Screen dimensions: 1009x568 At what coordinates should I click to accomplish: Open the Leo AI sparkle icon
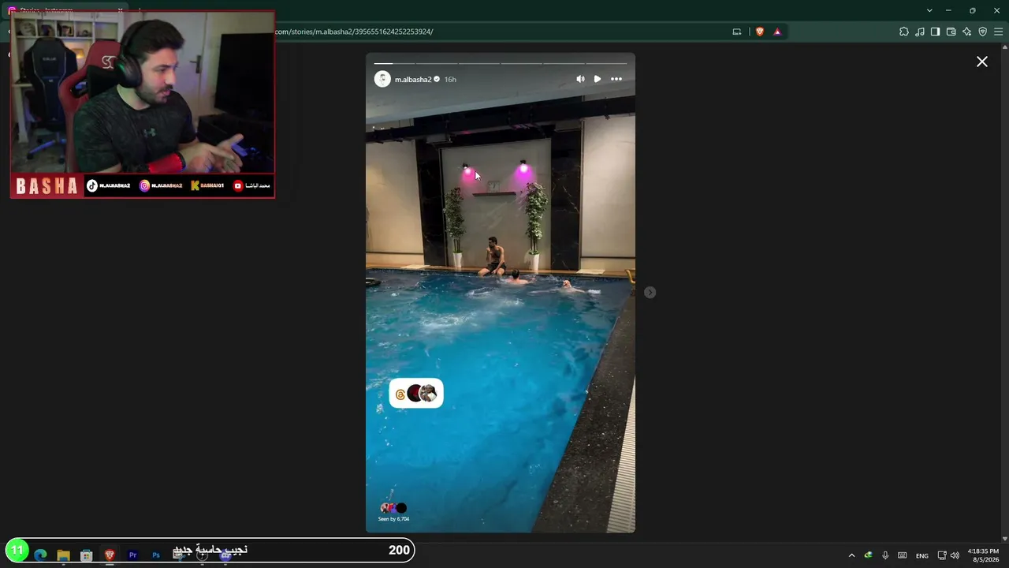pyautogui.click(x=966, y=32)
